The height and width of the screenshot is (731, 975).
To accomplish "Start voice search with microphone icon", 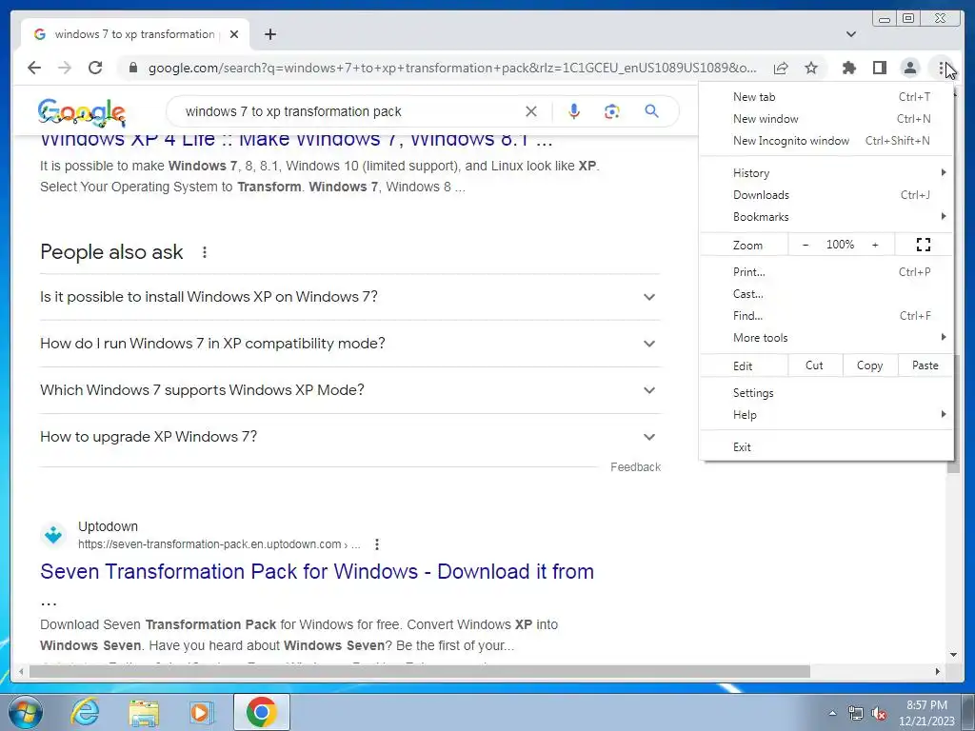I will tap(574, 111).
